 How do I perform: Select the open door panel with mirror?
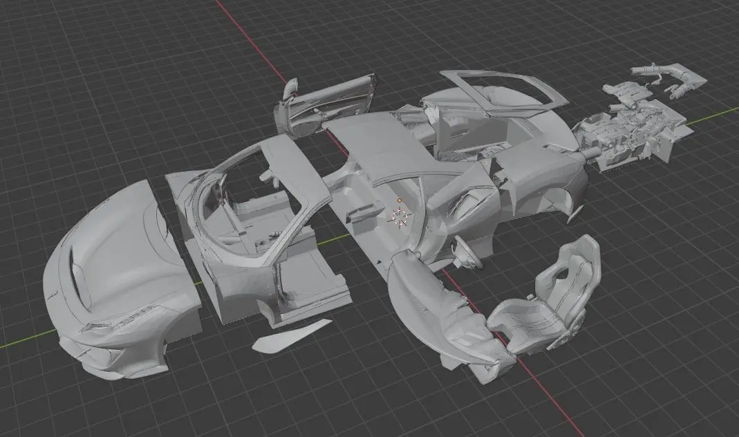pyautogui.click(x=325, y=106)
